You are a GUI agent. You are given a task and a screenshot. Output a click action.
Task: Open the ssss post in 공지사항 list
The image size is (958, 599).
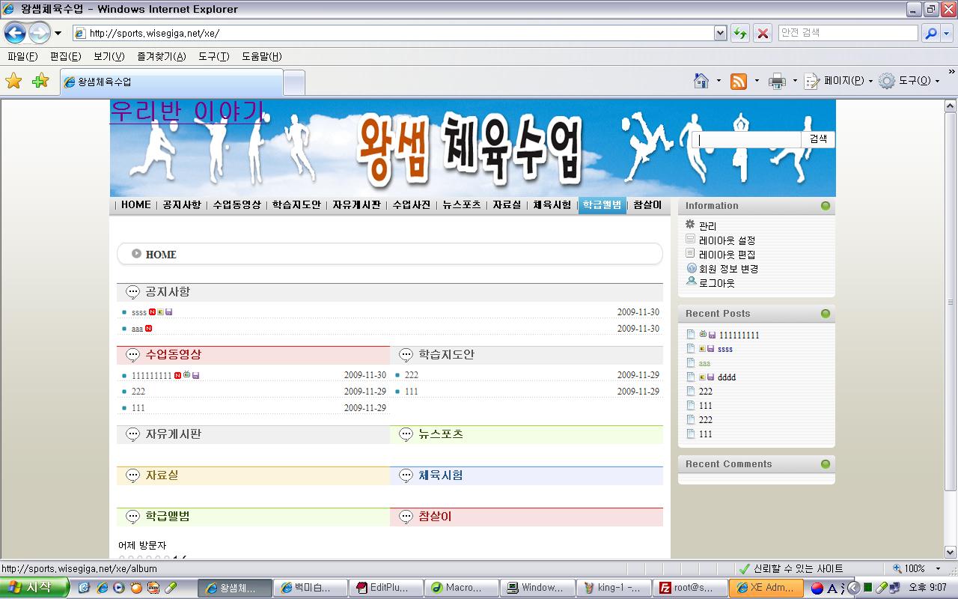(139, 312)
